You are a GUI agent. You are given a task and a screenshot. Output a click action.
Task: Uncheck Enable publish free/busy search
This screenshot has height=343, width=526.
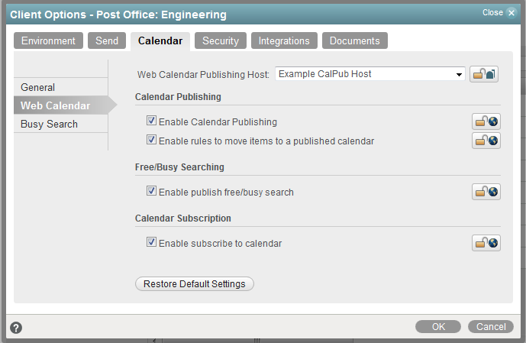pyautogui.click(x=152, y=192)
